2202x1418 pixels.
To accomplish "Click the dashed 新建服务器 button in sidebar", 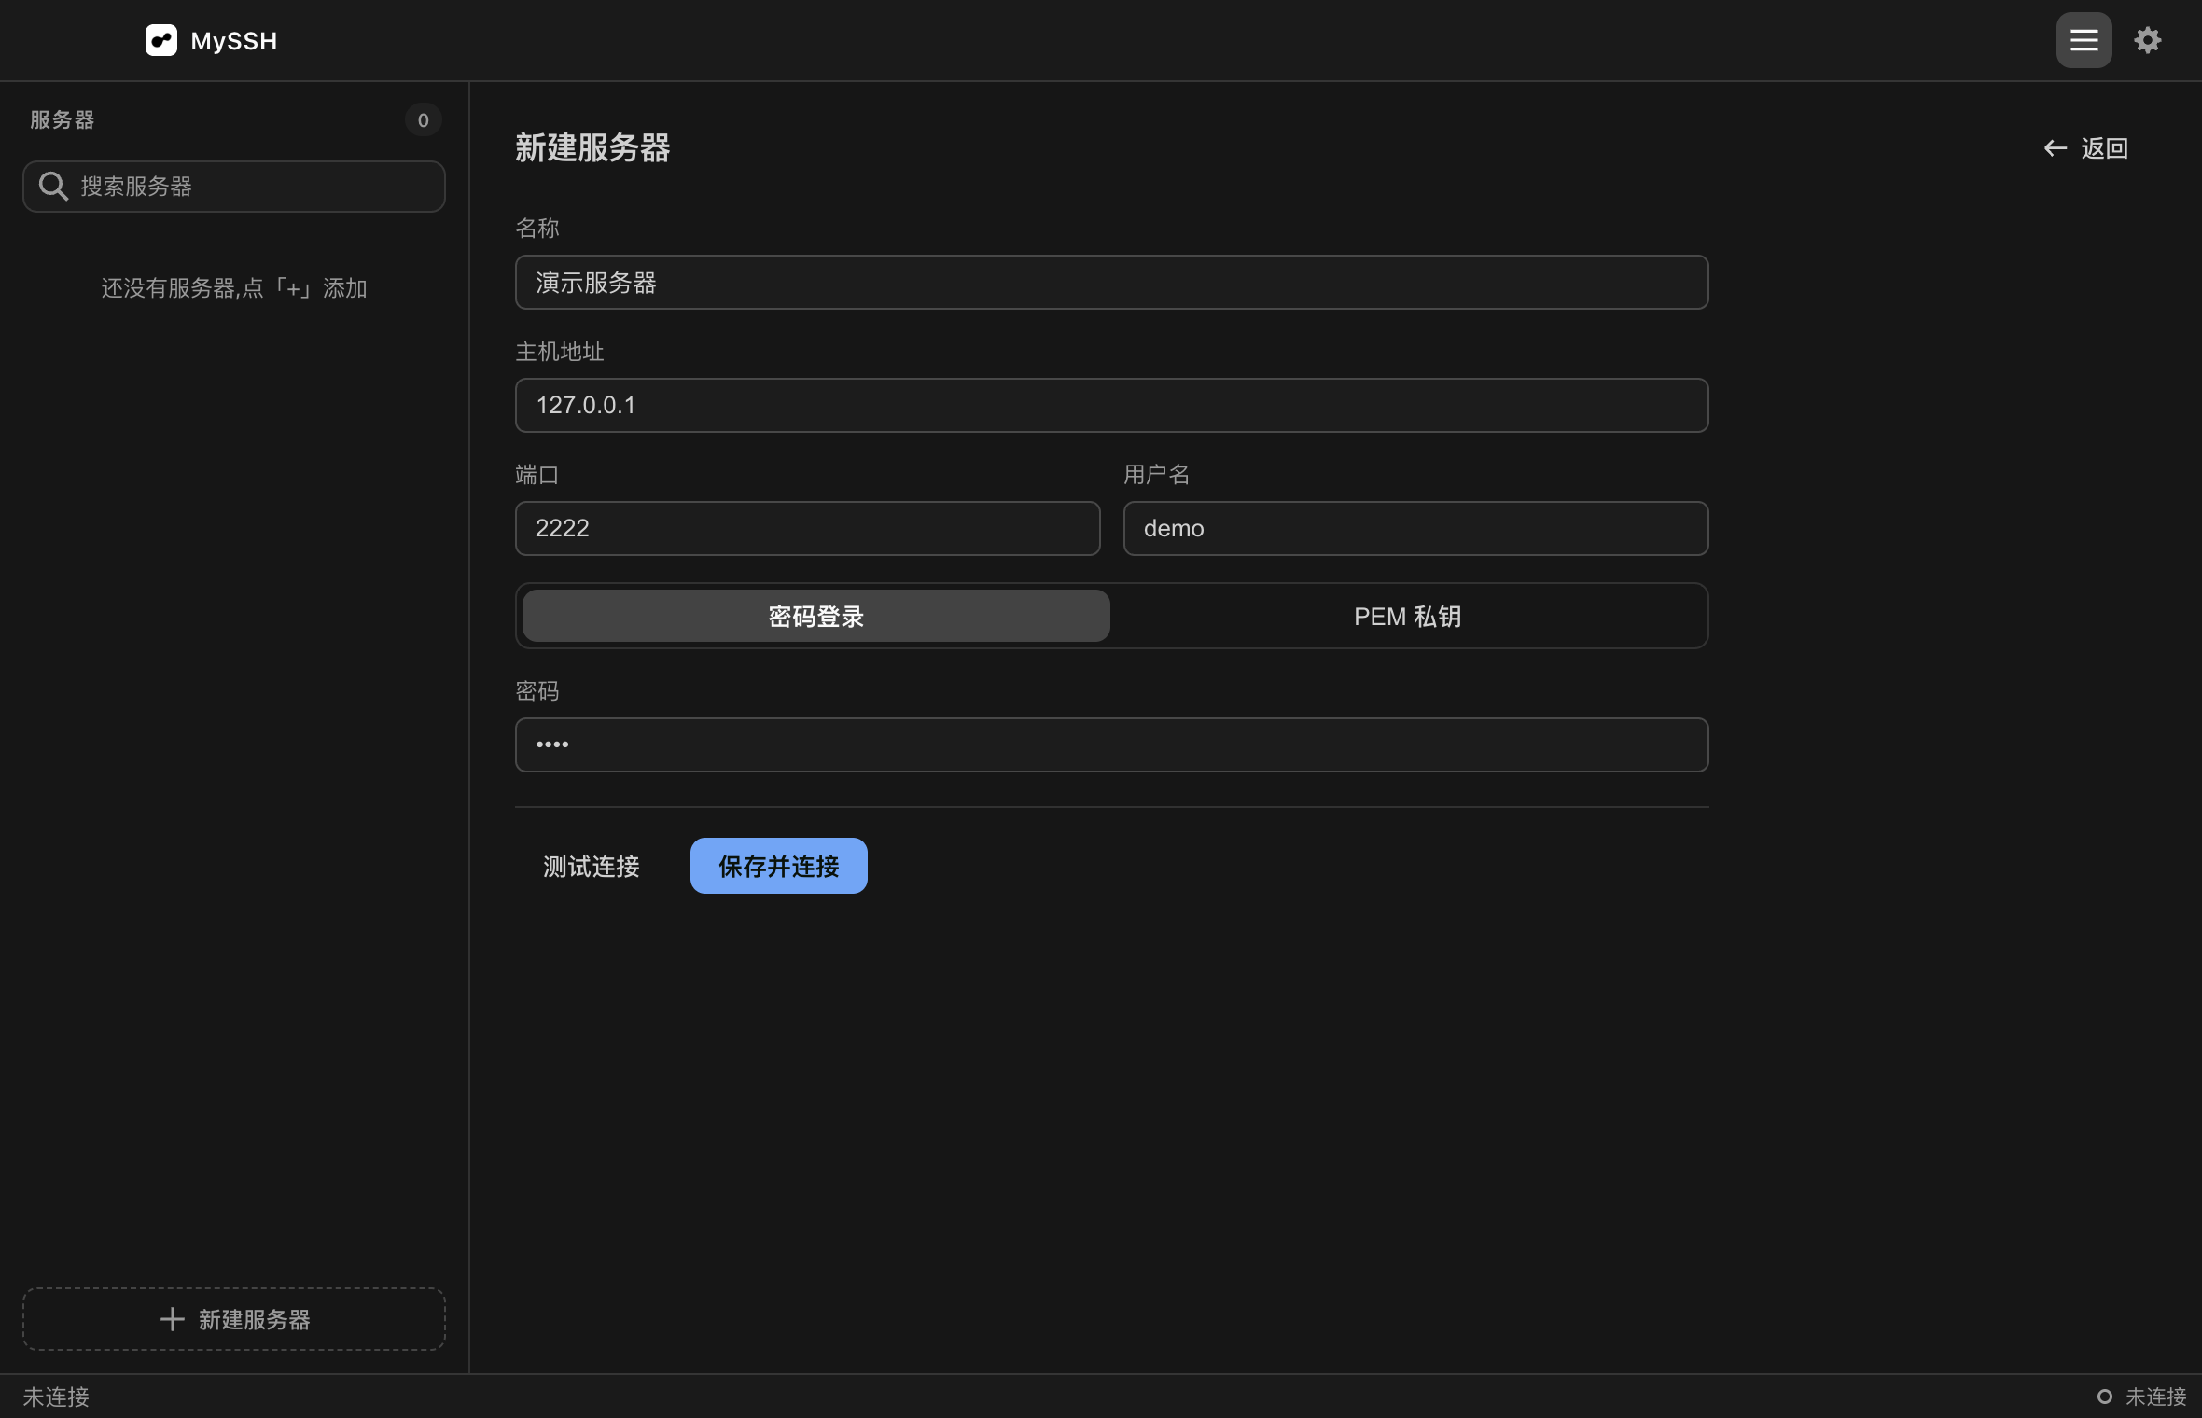I will coord(233,1319).
